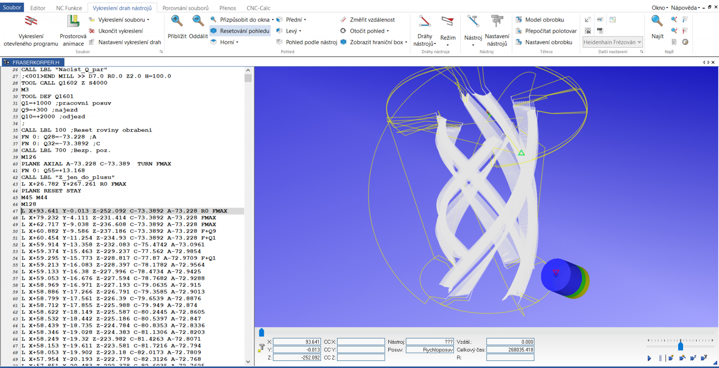Pause the toolpath simulation

pos(660,358)
